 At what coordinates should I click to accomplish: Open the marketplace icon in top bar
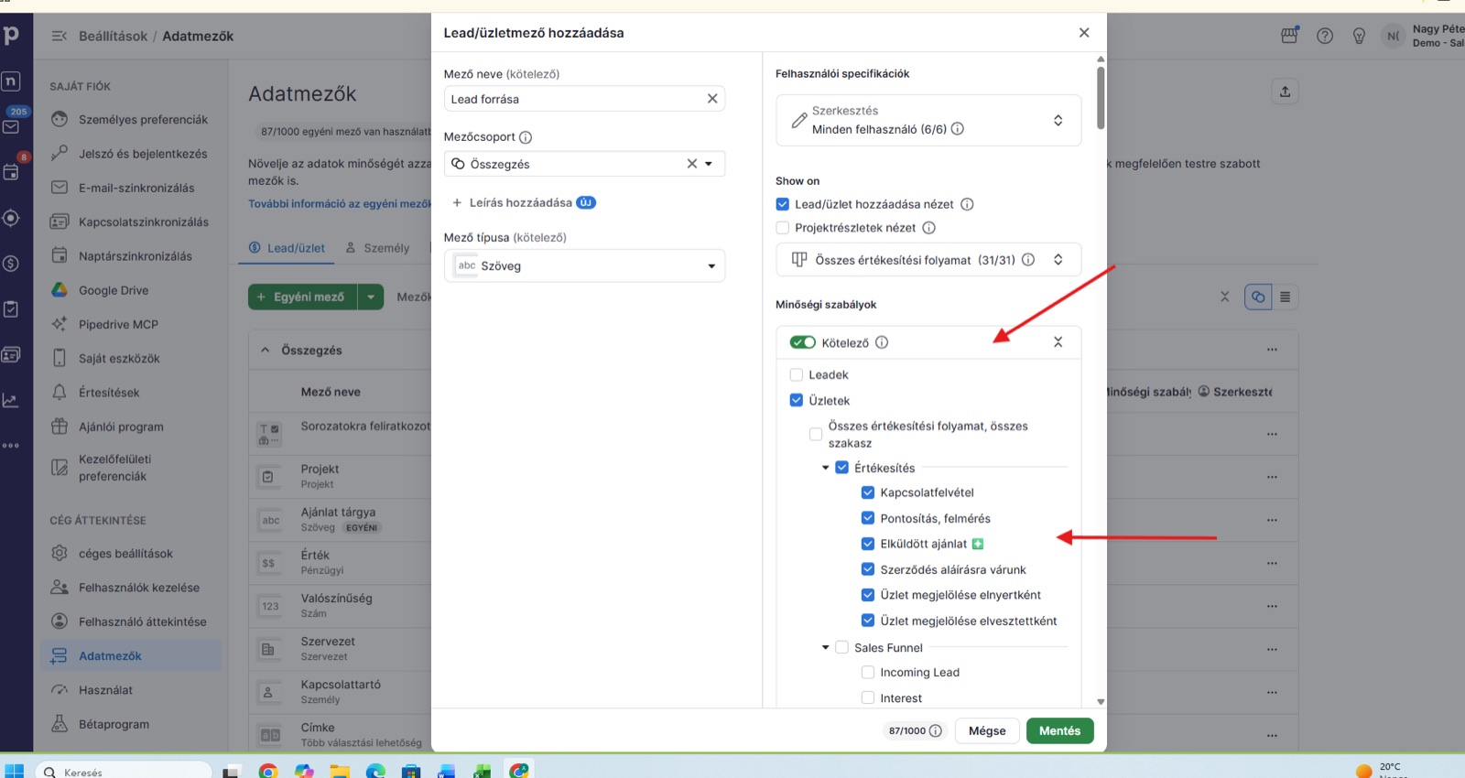1289,36
